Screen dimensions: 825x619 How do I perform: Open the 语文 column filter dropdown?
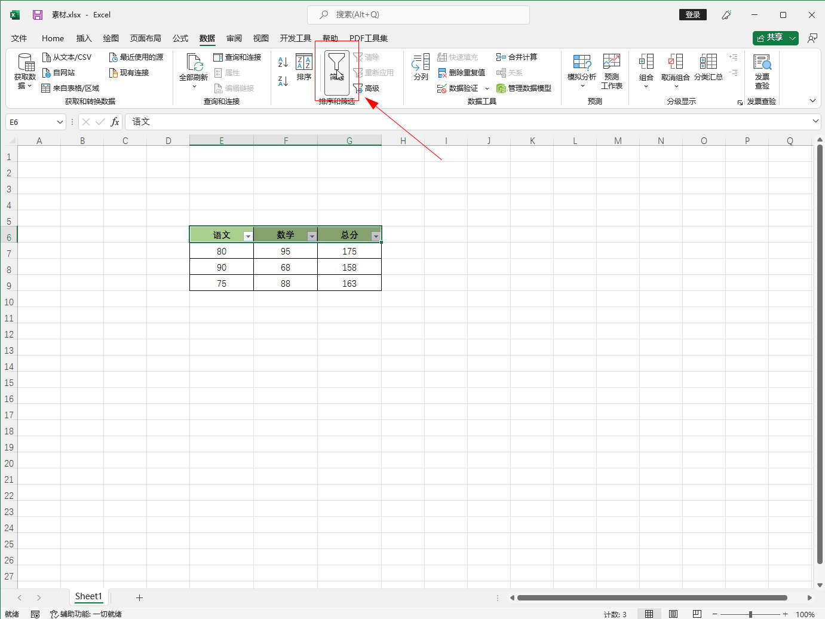pos(248,236)
